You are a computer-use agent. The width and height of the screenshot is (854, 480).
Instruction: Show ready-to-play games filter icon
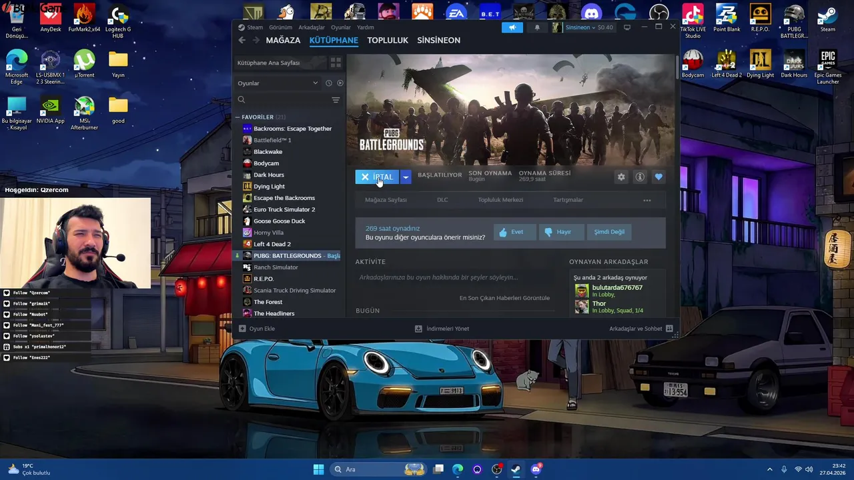340,83
